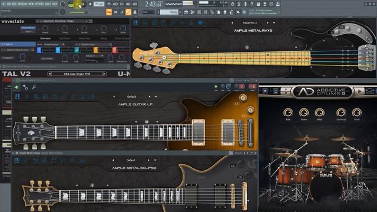The width and height of the screenshot is (377, 212).
Task: Click the tempo display 115
Action: (x=99, y=4)
